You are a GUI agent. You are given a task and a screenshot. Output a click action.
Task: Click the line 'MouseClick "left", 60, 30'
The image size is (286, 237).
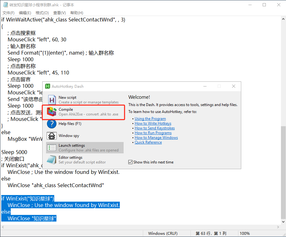pyautogui.click(x=37, y=39)
